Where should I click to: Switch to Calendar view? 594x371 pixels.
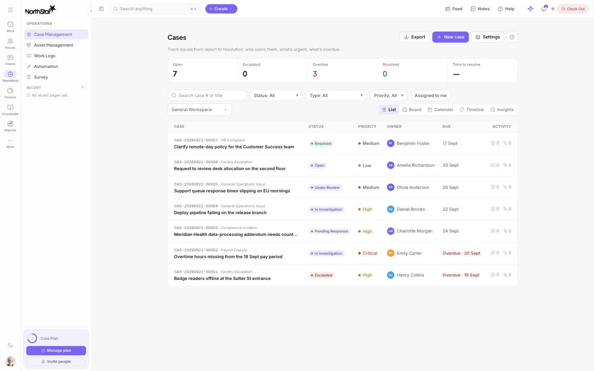[x=440, y=109]
